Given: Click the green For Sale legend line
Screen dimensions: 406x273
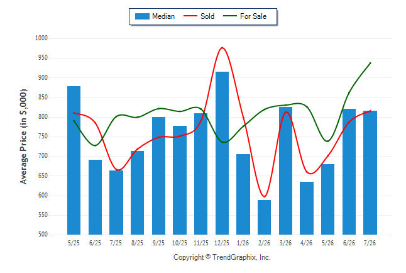Looking at the screenshot, I should 230,16.
